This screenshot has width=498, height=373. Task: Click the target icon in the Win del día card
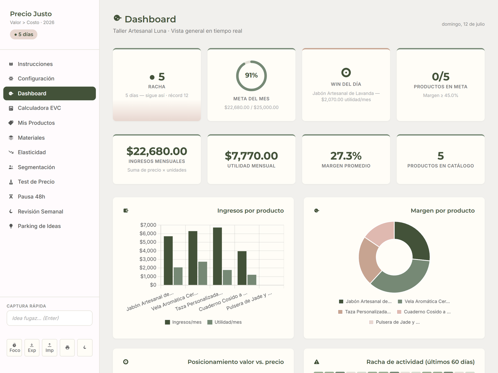click(x=346, y=73)
